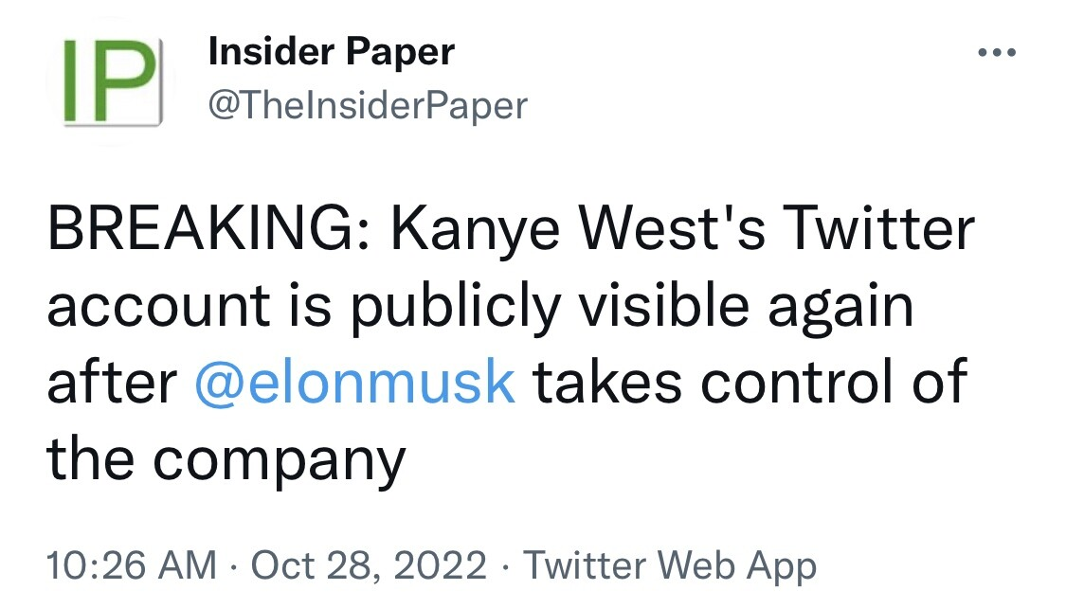1066x608 pixels.
Task: Click the dot separator between time and date
Action: coord(233,565)
